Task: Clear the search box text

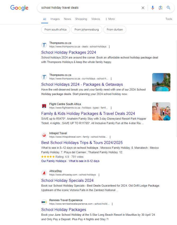Action: coord(143,8)
